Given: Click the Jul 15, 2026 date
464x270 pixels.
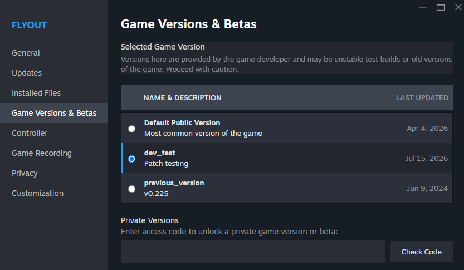Looking at the screenshot, I should 427,159.
